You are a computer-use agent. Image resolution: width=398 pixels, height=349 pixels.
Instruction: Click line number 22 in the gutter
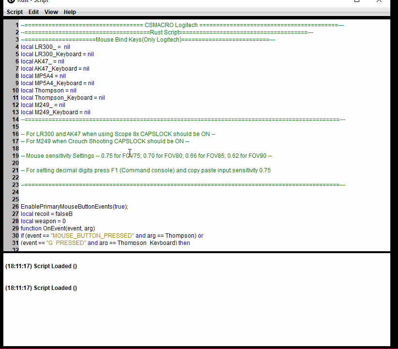tap(15, 178)
